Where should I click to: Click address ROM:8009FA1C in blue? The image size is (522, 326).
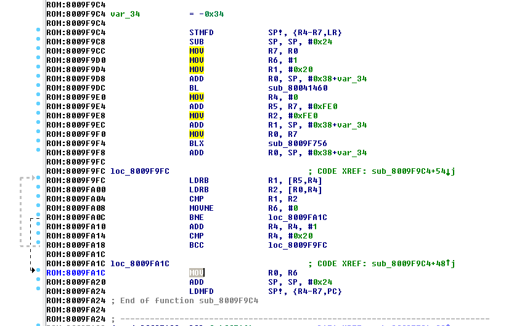76,273
